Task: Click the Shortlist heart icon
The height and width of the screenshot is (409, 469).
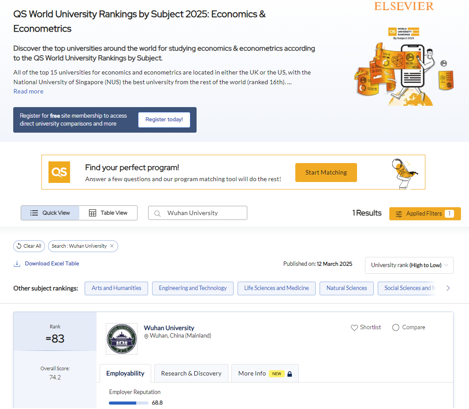Action: 354,327
